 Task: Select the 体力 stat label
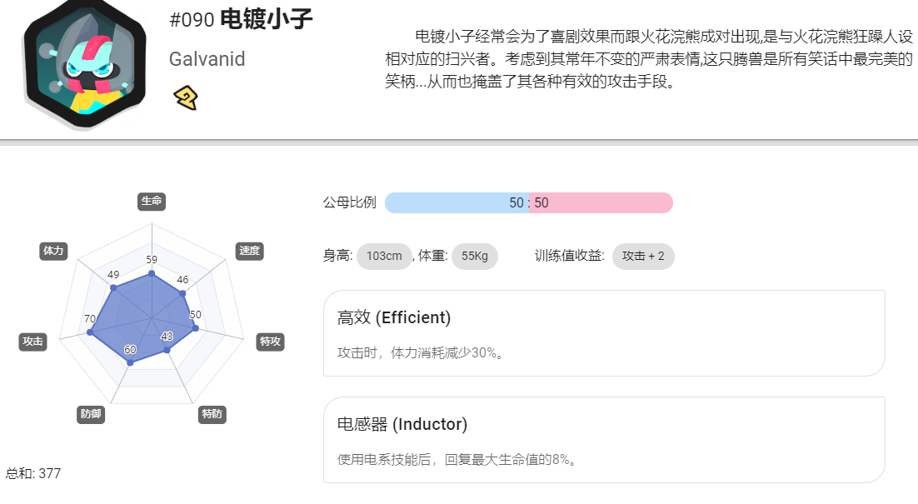[53, 251]
